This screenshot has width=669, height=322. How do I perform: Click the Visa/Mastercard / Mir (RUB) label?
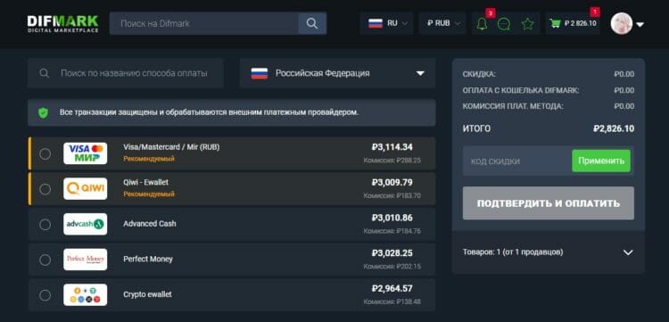point(171,147)
